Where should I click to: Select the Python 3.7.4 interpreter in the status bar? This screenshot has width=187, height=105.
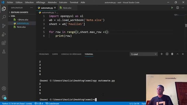coord(17,104)
